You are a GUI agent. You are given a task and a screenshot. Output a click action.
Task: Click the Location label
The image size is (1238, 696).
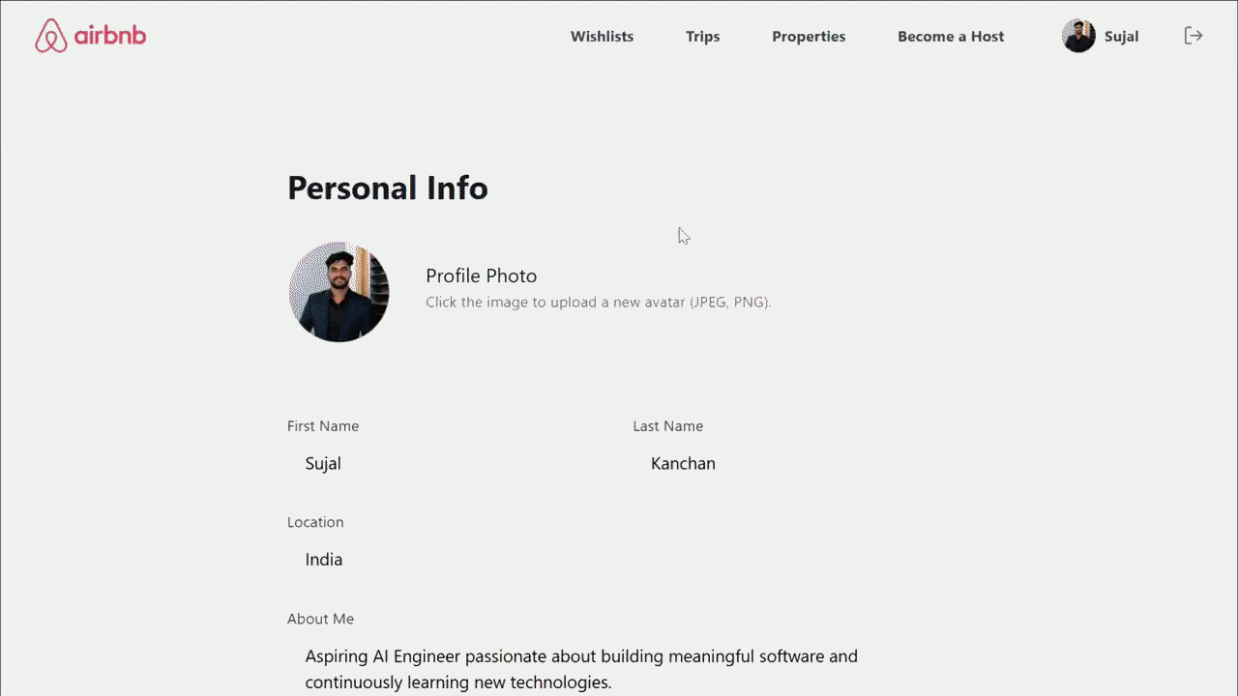315,522
